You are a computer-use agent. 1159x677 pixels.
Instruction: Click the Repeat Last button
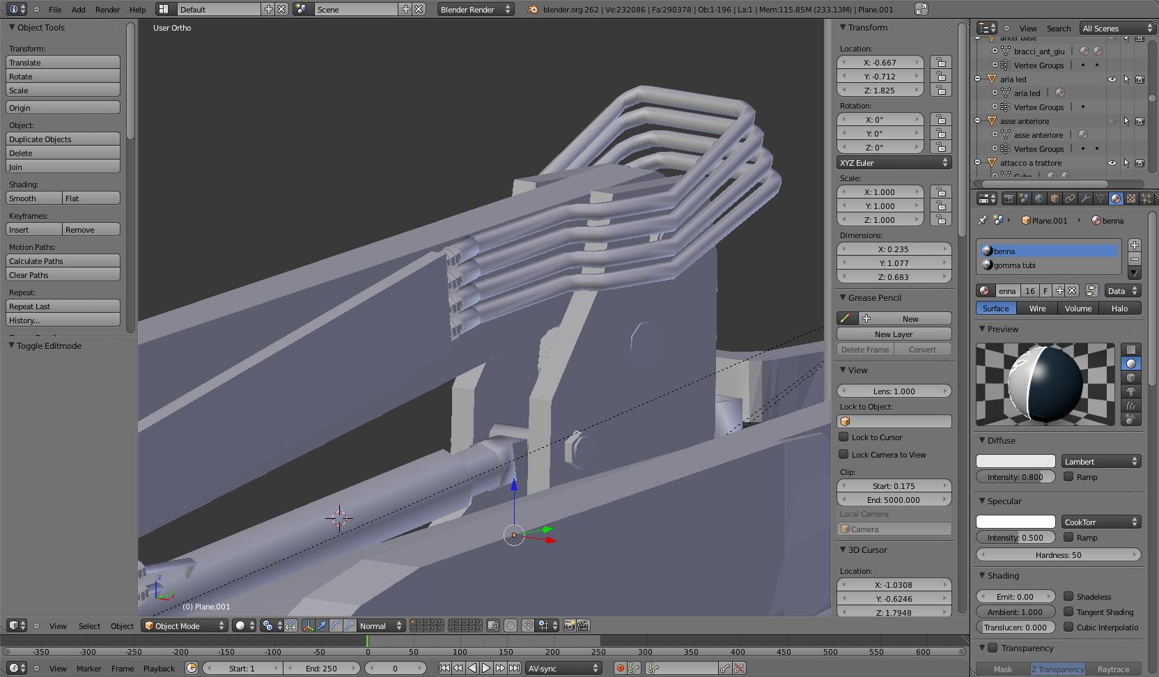(63, 306)
